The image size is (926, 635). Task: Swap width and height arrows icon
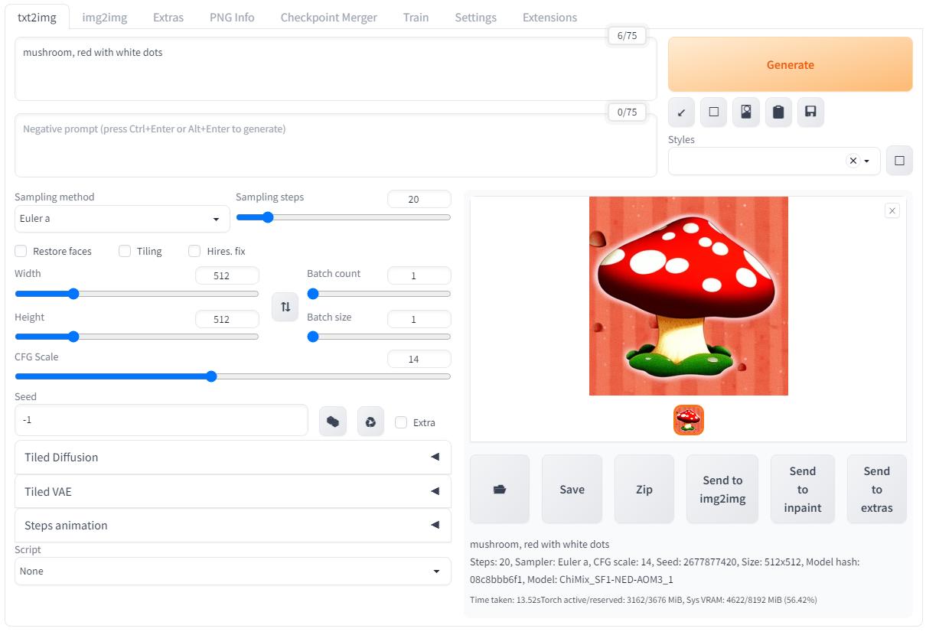285,307
